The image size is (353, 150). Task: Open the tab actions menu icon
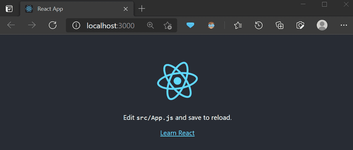coord(9,9)
